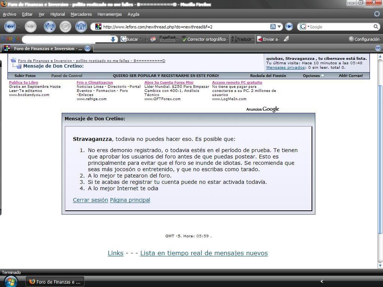Screen dimensions: 383x287
Task: Click the search magnifier in Google box
Action: point(376,27)
